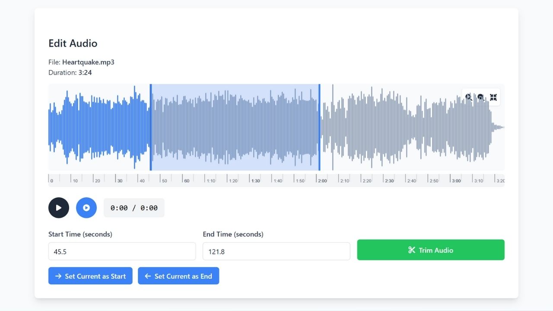
Task: Click the fit-to-view compress arrows icon
Action: coord(493,97)
